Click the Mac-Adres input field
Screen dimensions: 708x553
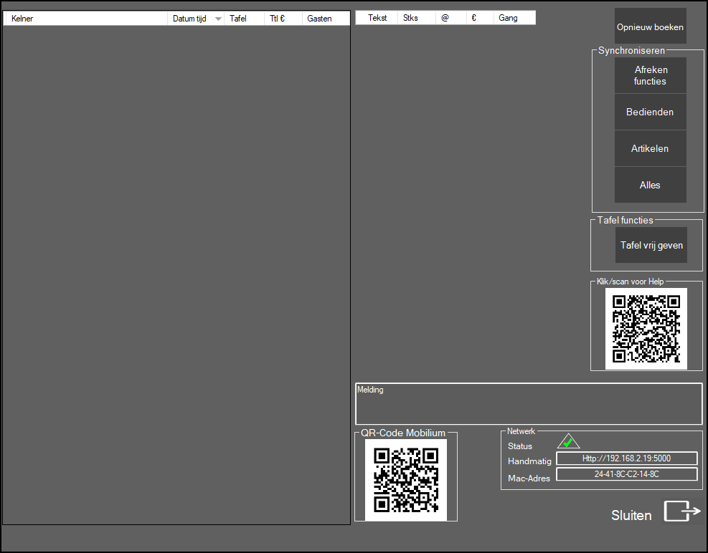pos(627,474)
